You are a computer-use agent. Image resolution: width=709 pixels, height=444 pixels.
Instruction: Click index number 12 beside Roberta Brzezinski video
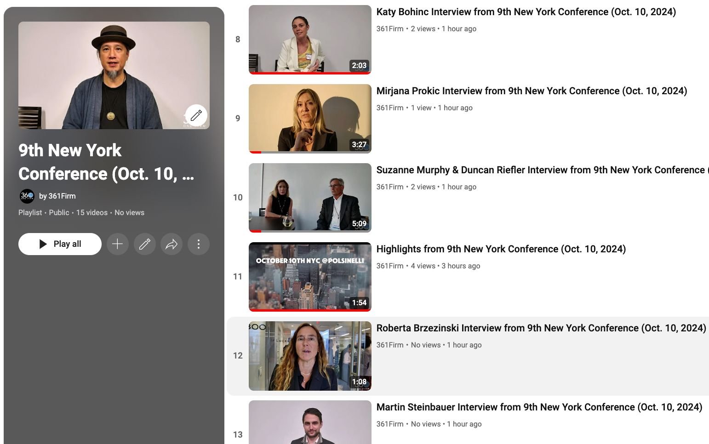[x=238, y=356]
